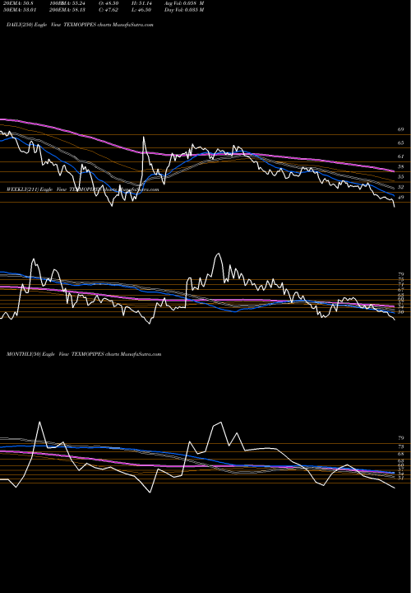411x593 pixels.
Task: Click the 20EMA value in the header
Action: (18, 3)
